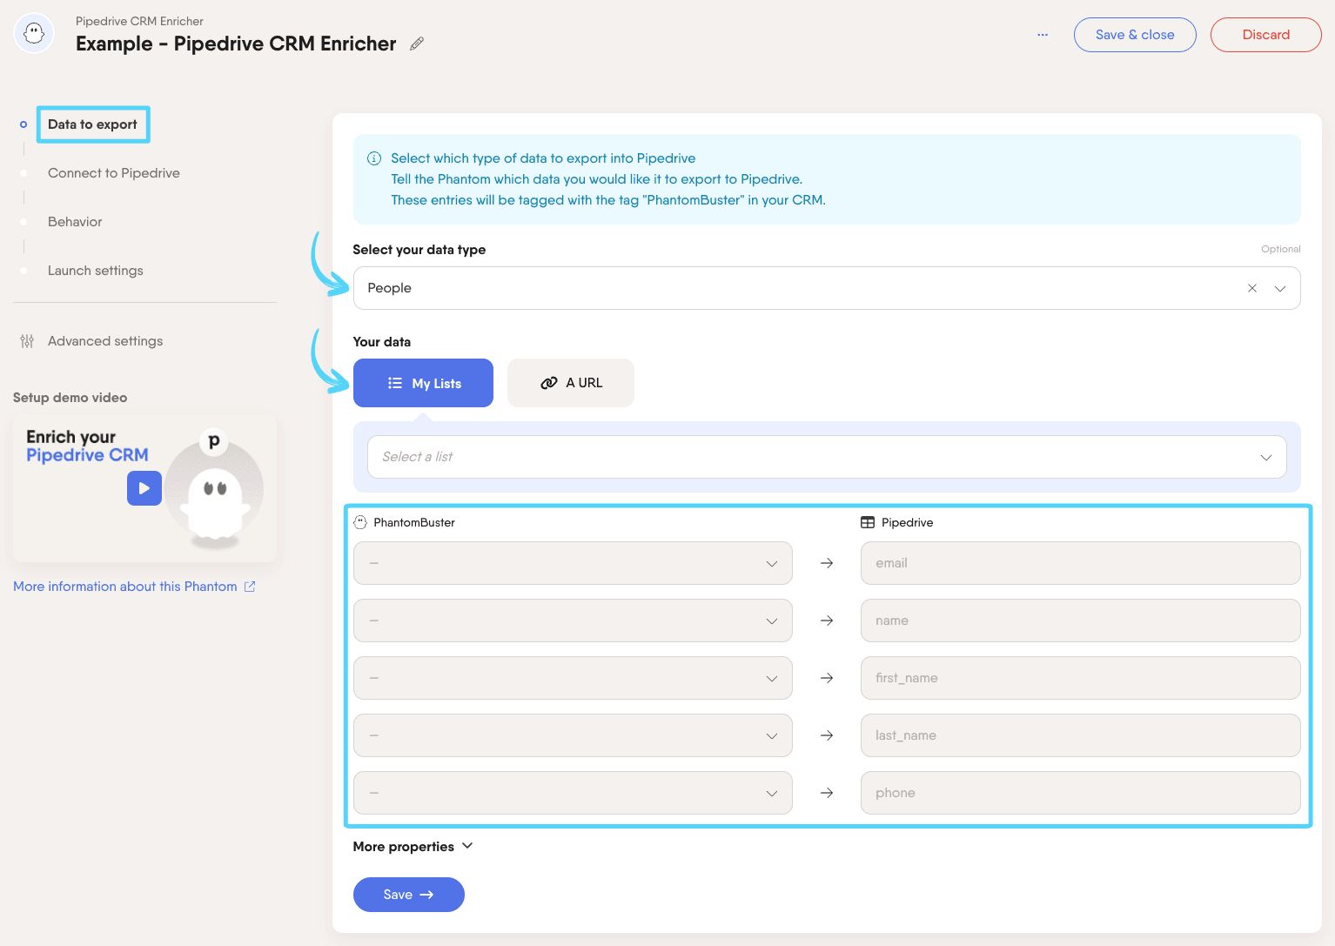Click the Pipedrive first_name field
This screenshot has height=946, width=1335.
[x=1081, y=678]
